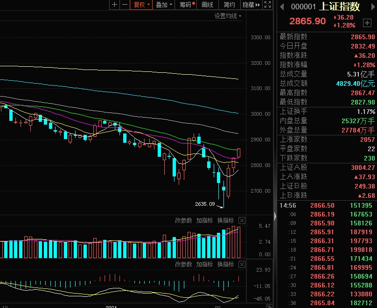Go to previous stock with left arrow
Screen dimensions: 377x308
pyautogui.click(x=282, y=7)
